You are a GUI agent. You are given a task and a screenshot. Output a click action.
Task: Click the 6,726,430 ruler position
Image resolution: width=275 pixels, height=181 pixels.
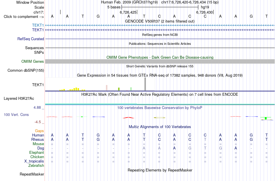click(x=204, y=12)
